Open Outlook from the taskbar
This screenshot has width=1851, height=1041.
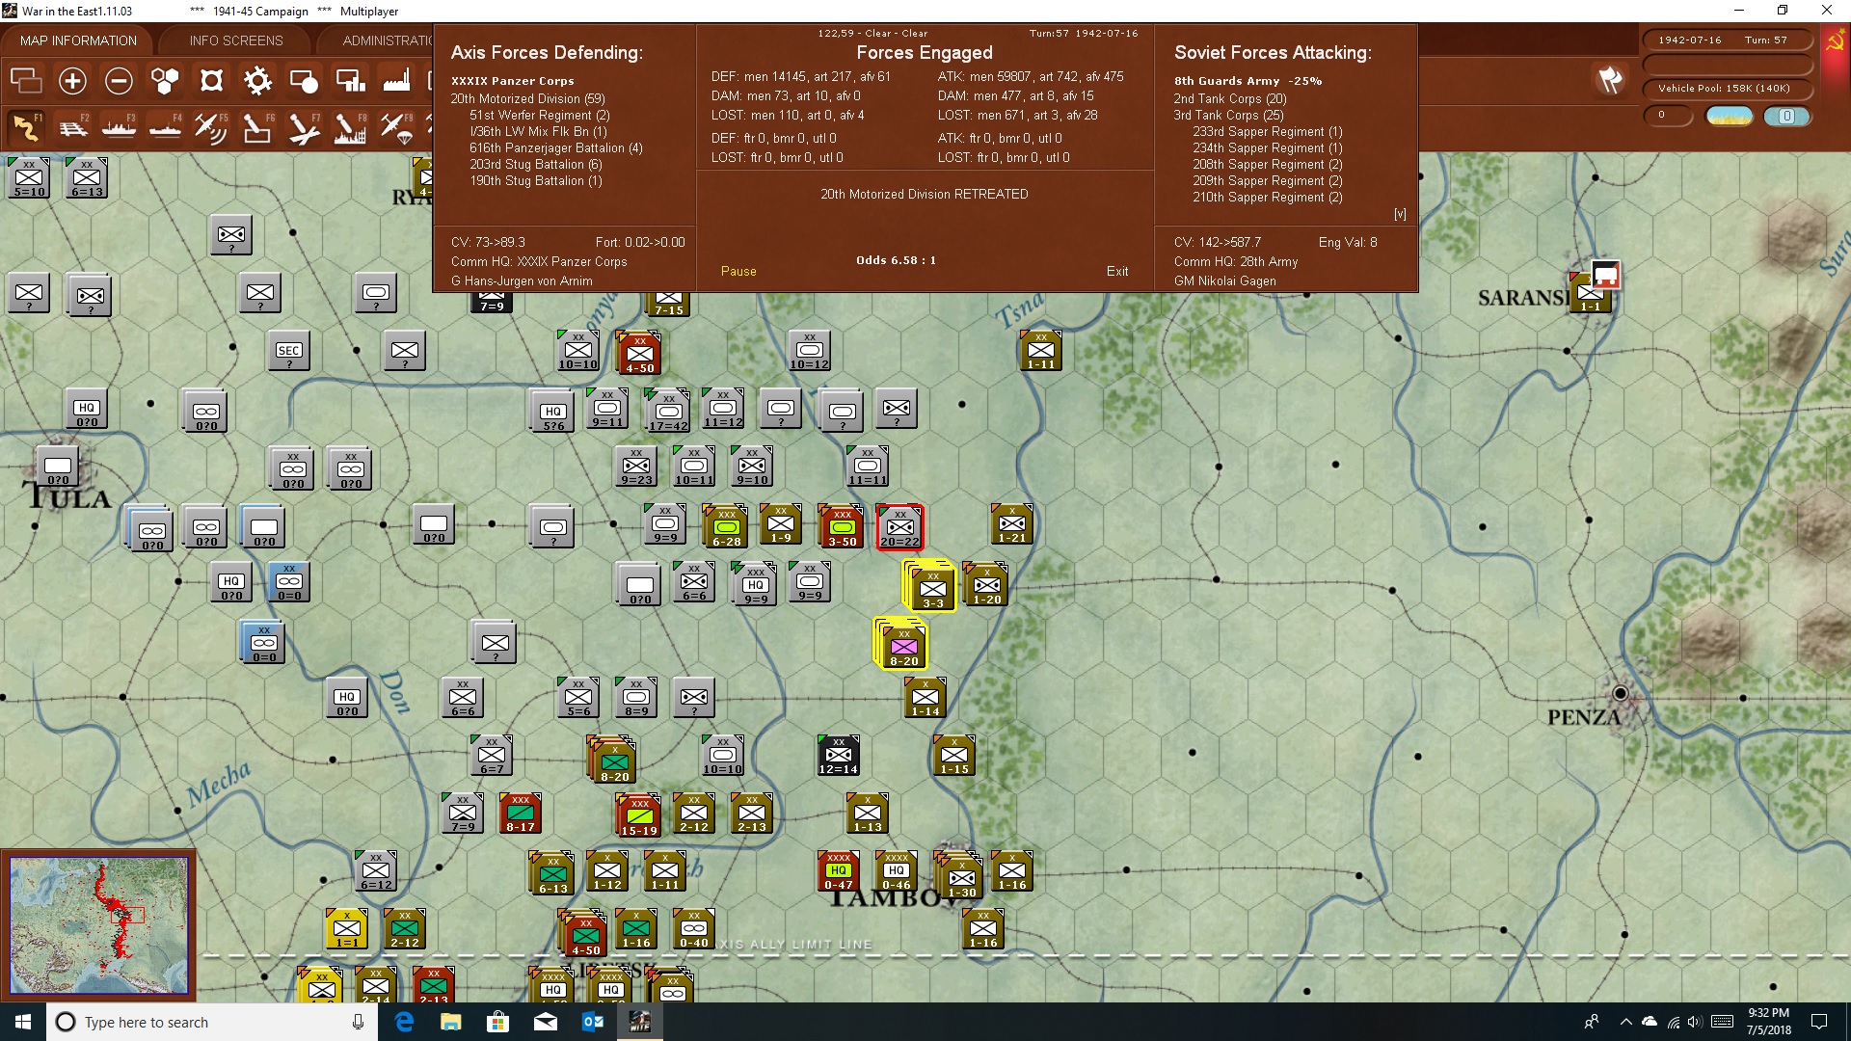coord(593,1022)
